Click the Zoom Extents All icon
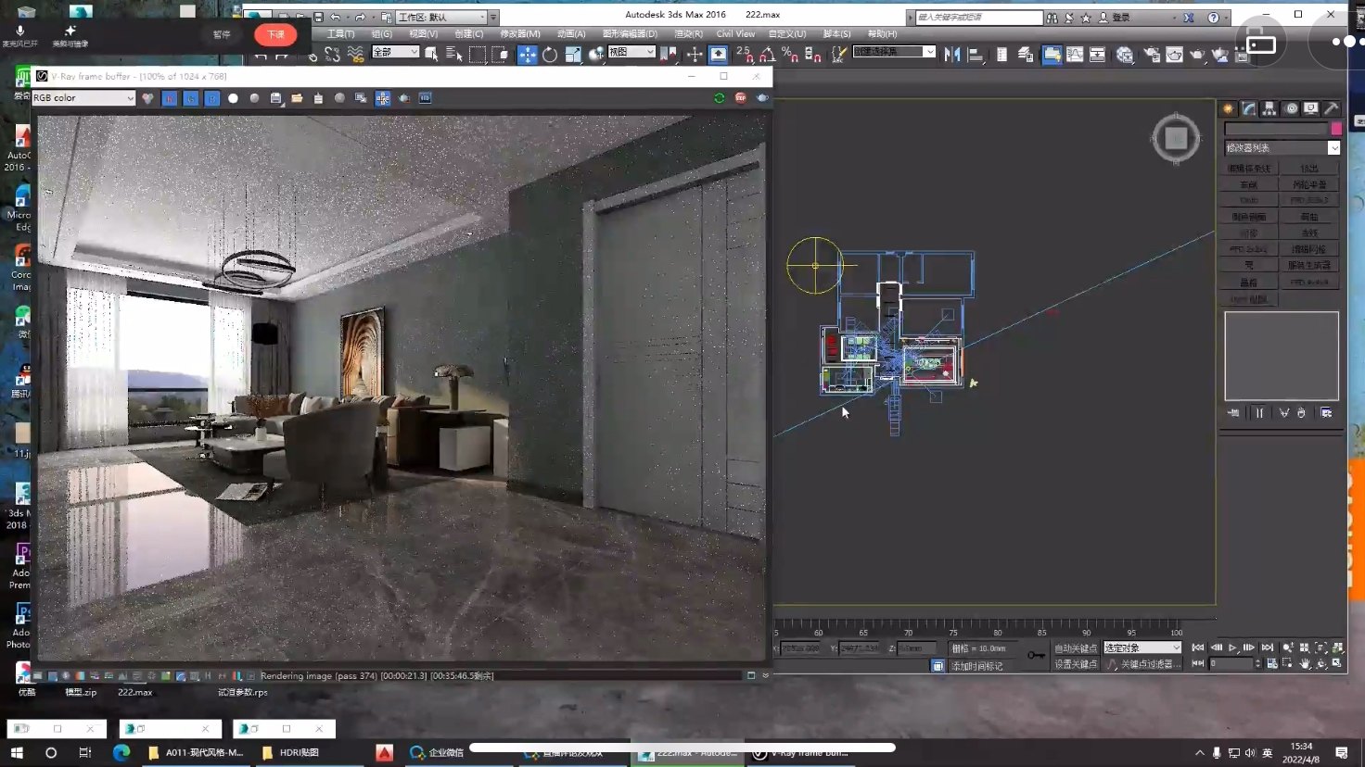The image size is (1365, 767). [1337, 648]
